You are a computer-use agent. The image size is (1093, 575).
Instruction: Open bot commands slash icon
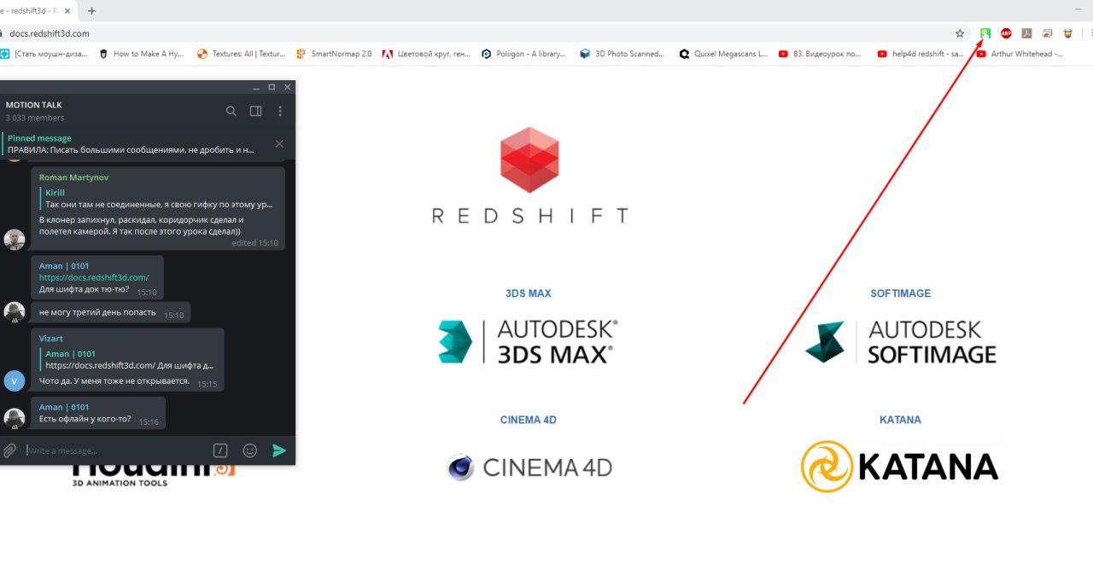220,450
